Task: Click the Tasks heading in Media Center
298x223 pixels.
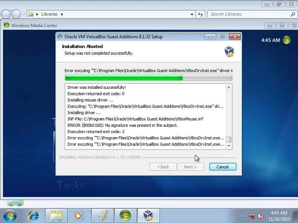Action: tap(70, 185)
